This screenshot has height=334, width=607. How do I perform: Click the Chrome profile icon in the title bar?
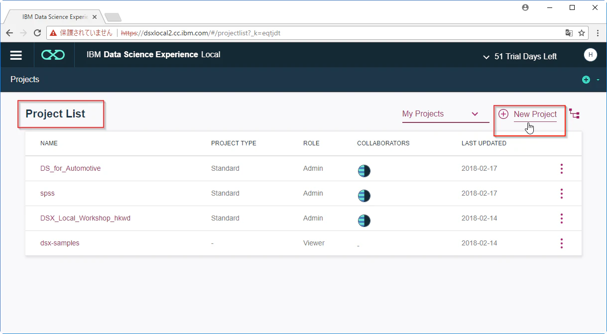[x=525, y=7]
